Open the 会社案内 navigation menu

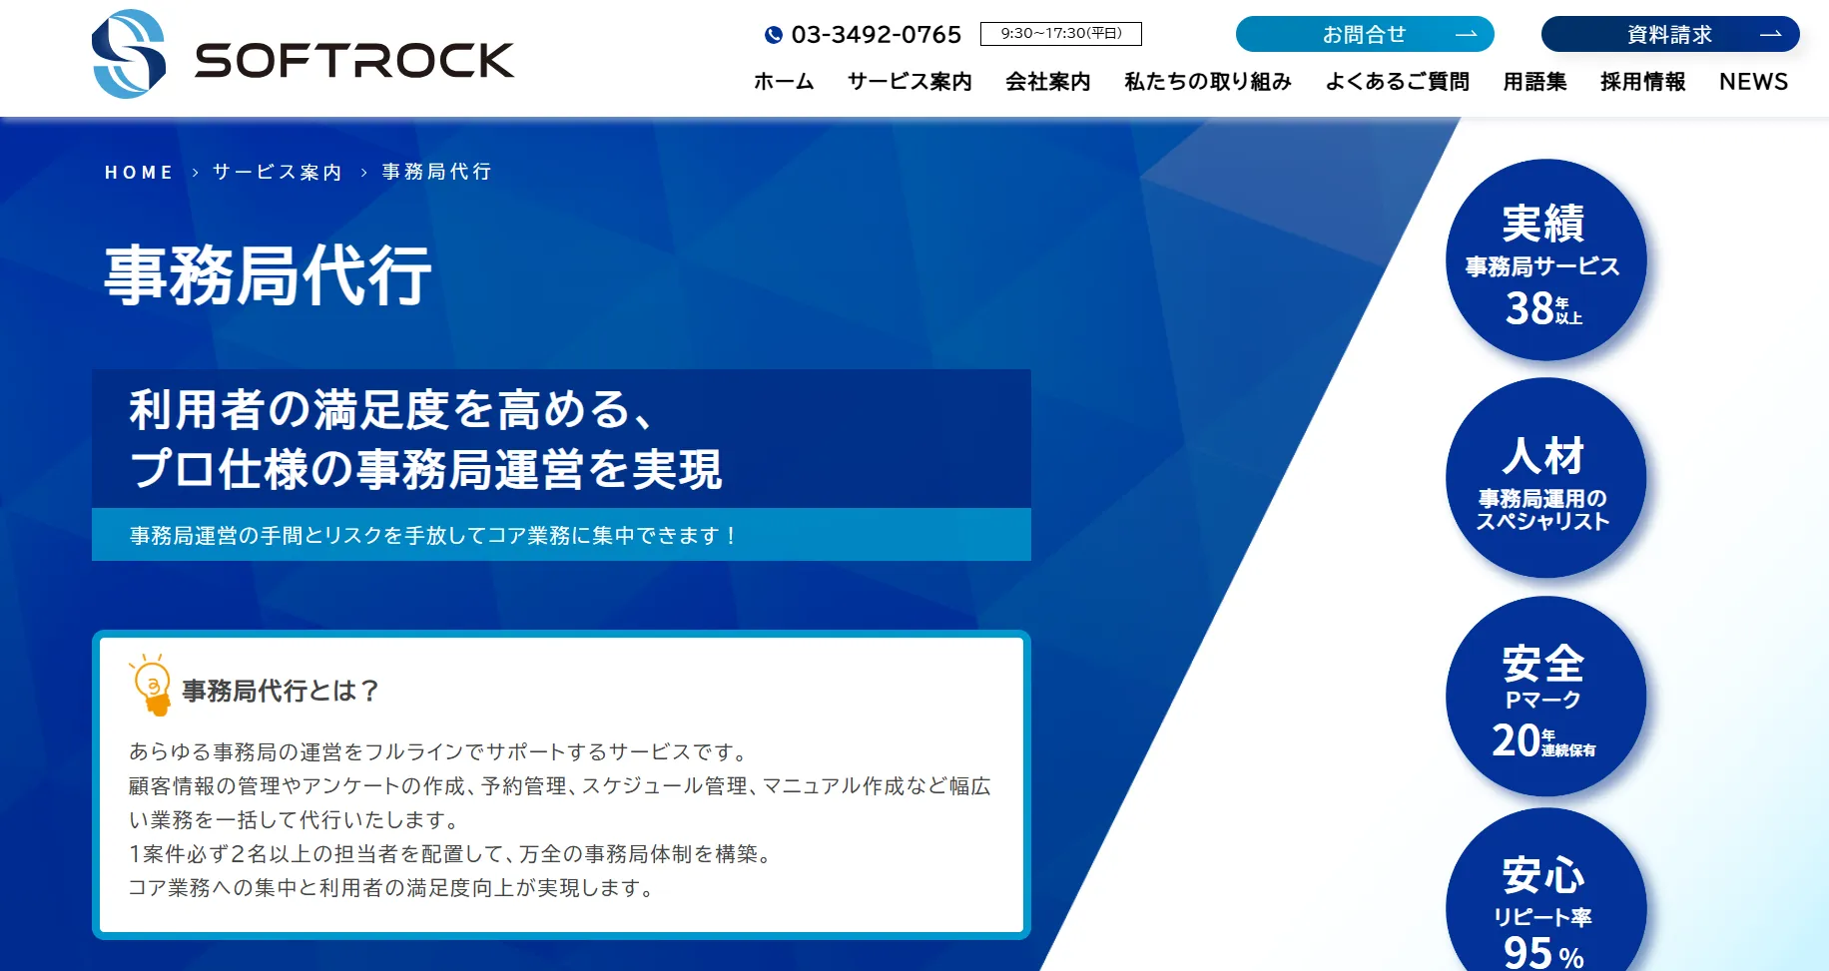coord(1047,82)
